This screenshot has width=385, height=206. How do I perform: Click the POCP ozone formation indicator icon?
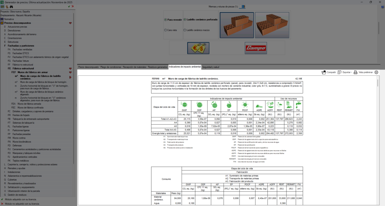coord(245,105)
